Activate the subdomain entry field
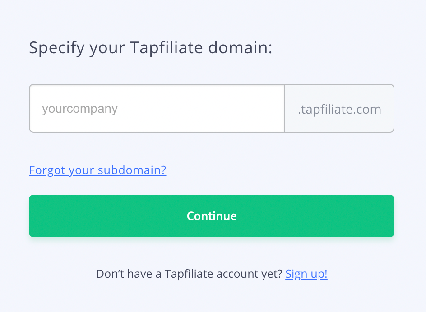Viewport: 426px width, 312px height. click(x=157, y=109)
